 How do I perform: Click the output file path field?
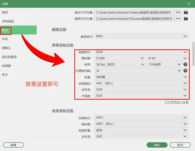click(x=134, y=13)
